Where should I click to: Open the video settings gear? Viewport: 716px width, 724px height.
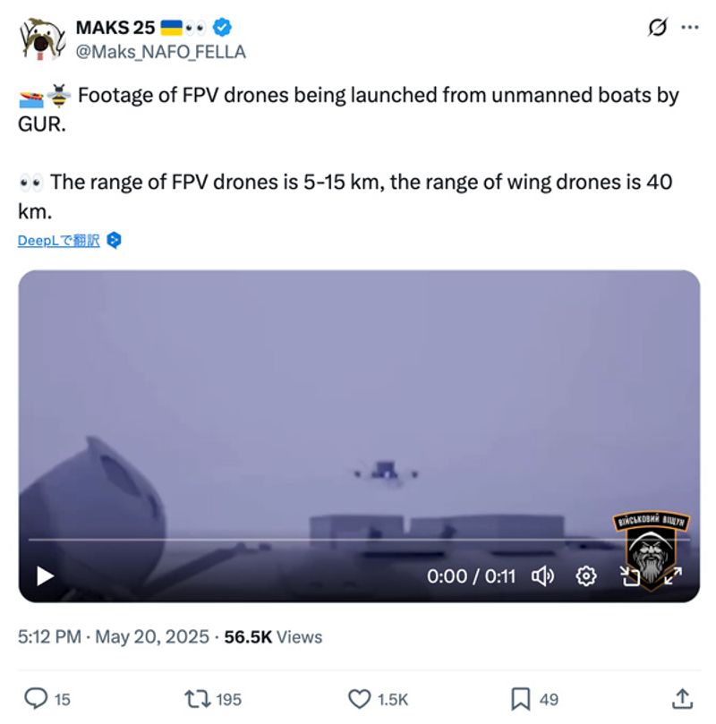[586, 576]
